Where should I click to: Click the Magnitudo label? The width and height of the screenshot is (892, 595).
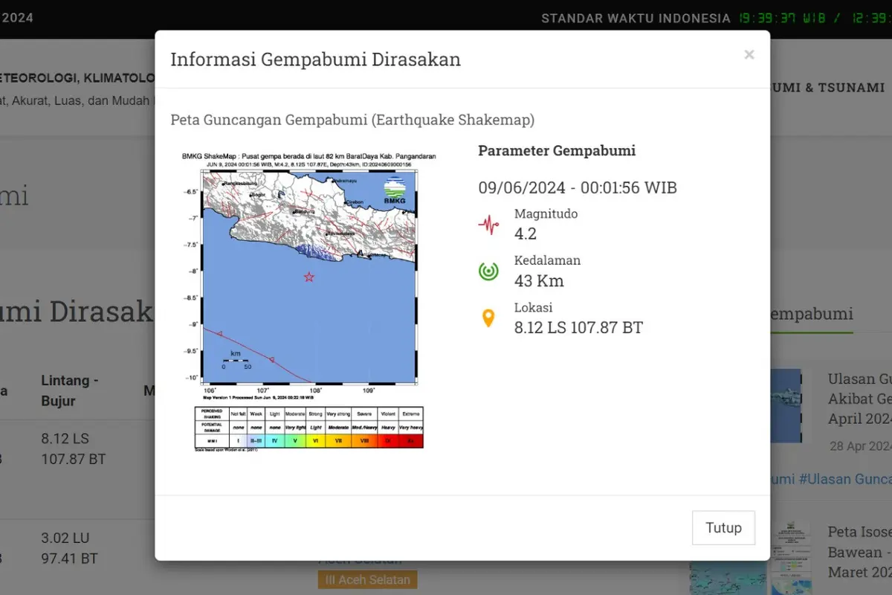click(546, 213)
